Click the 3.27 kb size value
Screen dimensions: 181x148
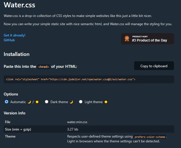(x=72, y=129)
